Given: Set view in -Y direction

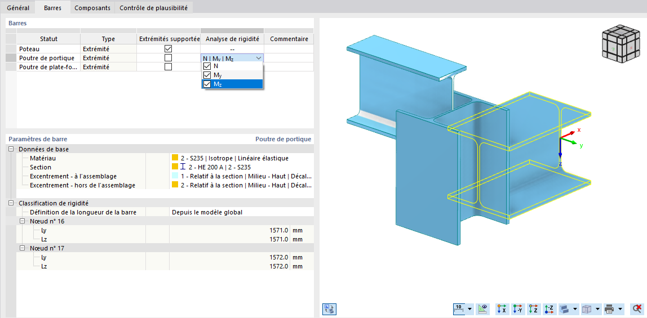Looking at the screenshot, I should click(x=518, y=308).
